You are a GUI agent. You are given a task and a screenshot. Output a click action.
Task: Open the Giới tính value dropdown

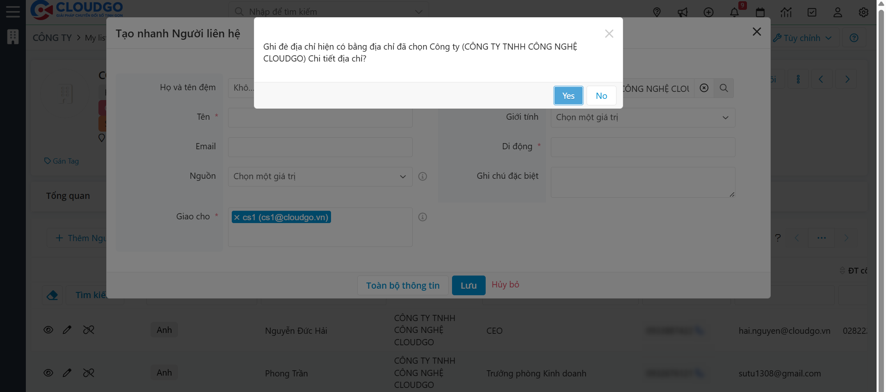642,117
